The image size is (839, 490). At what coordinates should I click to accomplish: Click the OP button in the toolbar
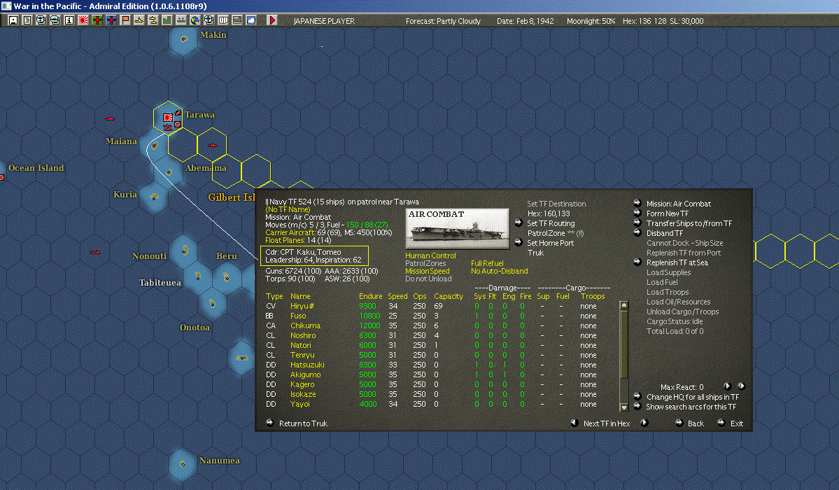[223, 20]
